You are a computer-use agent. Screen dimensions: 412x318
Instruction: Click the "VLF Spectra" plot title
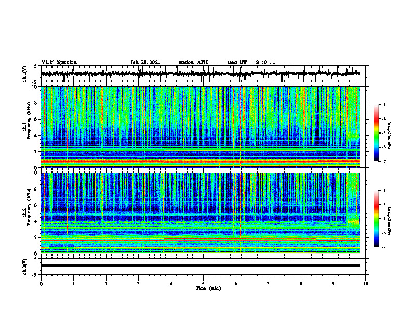(x=59, y=62)
